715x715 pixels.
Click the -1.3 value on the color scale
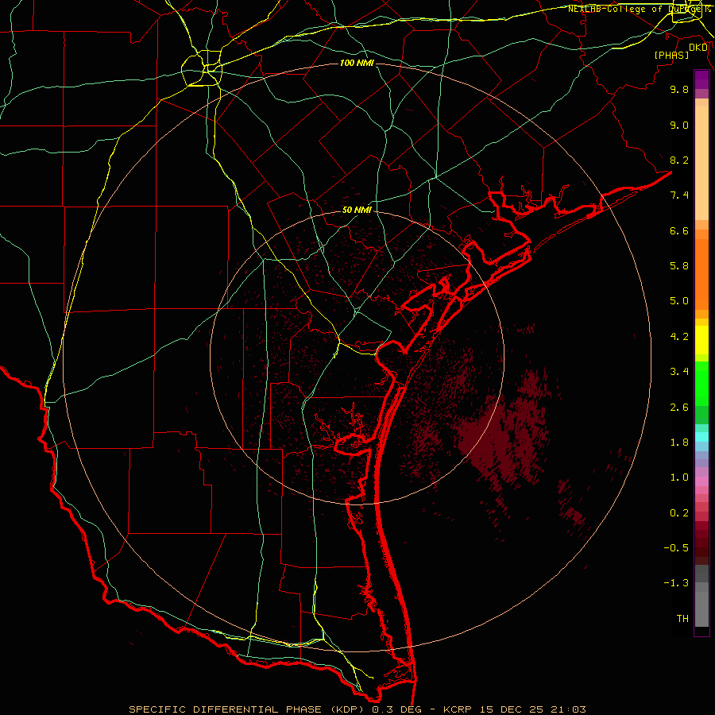point(676,583)
